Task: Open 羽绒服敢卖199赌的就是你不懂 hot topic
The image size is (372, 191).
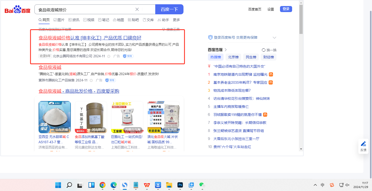Action: pyautogui.click(x=237, y=115)
